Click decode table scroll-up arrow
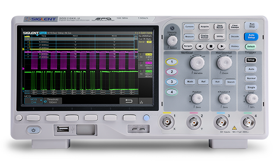 click(x=136, y=36)
